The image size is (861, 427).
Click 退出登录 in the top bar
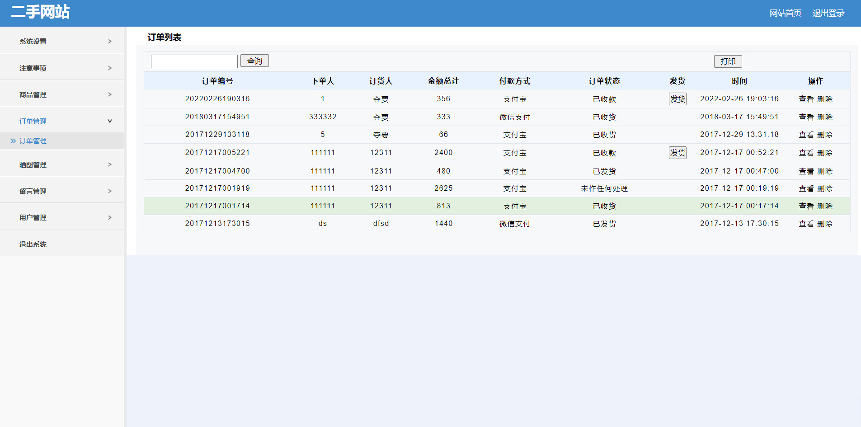tap(828, 13)
